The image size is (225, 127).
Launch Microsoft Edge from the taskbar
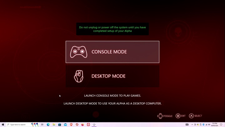[48, 124]
